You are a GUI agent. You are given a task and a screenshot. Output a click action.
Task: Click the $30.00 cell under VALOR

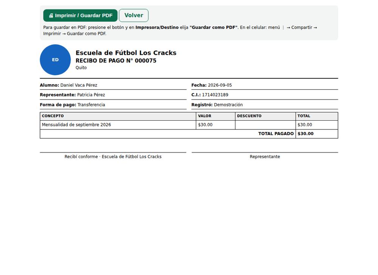click(x=215, y=125)
